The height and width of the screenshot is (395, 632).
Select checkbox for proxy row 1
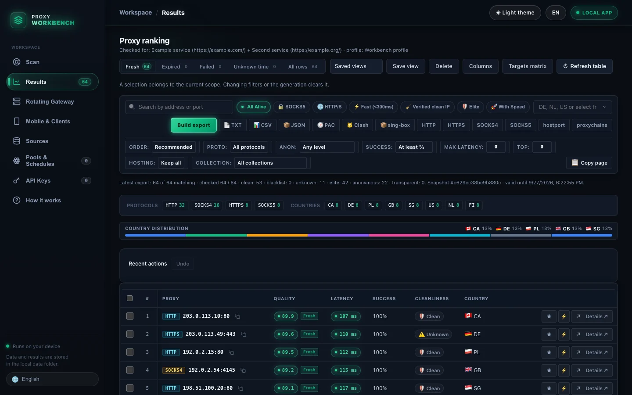(130, 316)
